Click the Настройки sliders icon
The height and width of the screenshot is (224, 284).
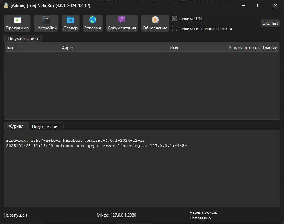tap(46, 20)
